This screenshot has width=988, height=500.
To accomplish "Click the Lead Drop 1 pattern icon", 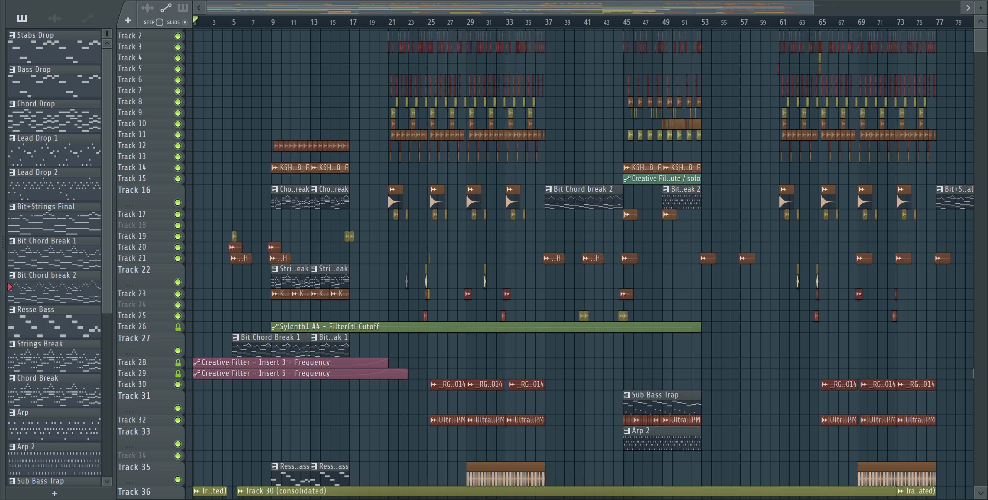I will (x=12, y=138).
